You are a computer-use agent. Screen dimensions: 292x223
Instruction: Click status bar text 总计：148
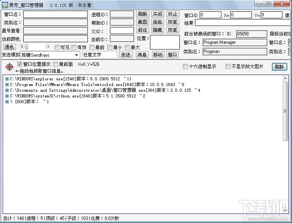pos(13,218)
